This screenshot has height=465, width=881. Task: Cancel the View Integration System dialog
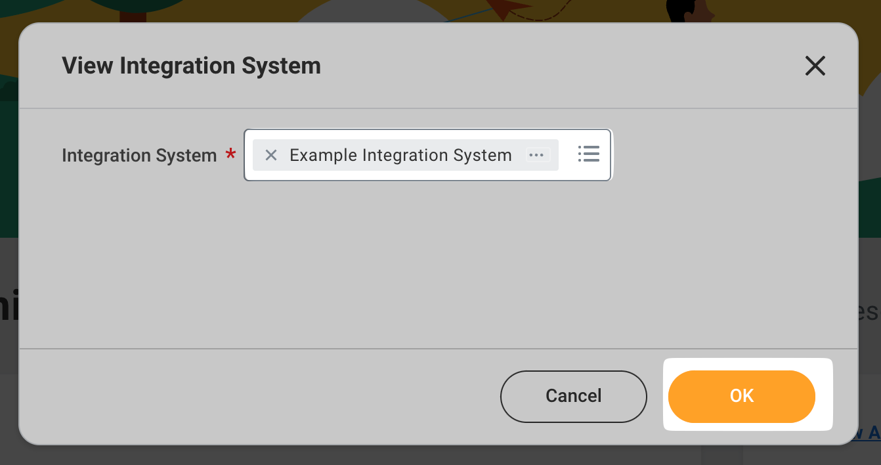coord(573,396)
